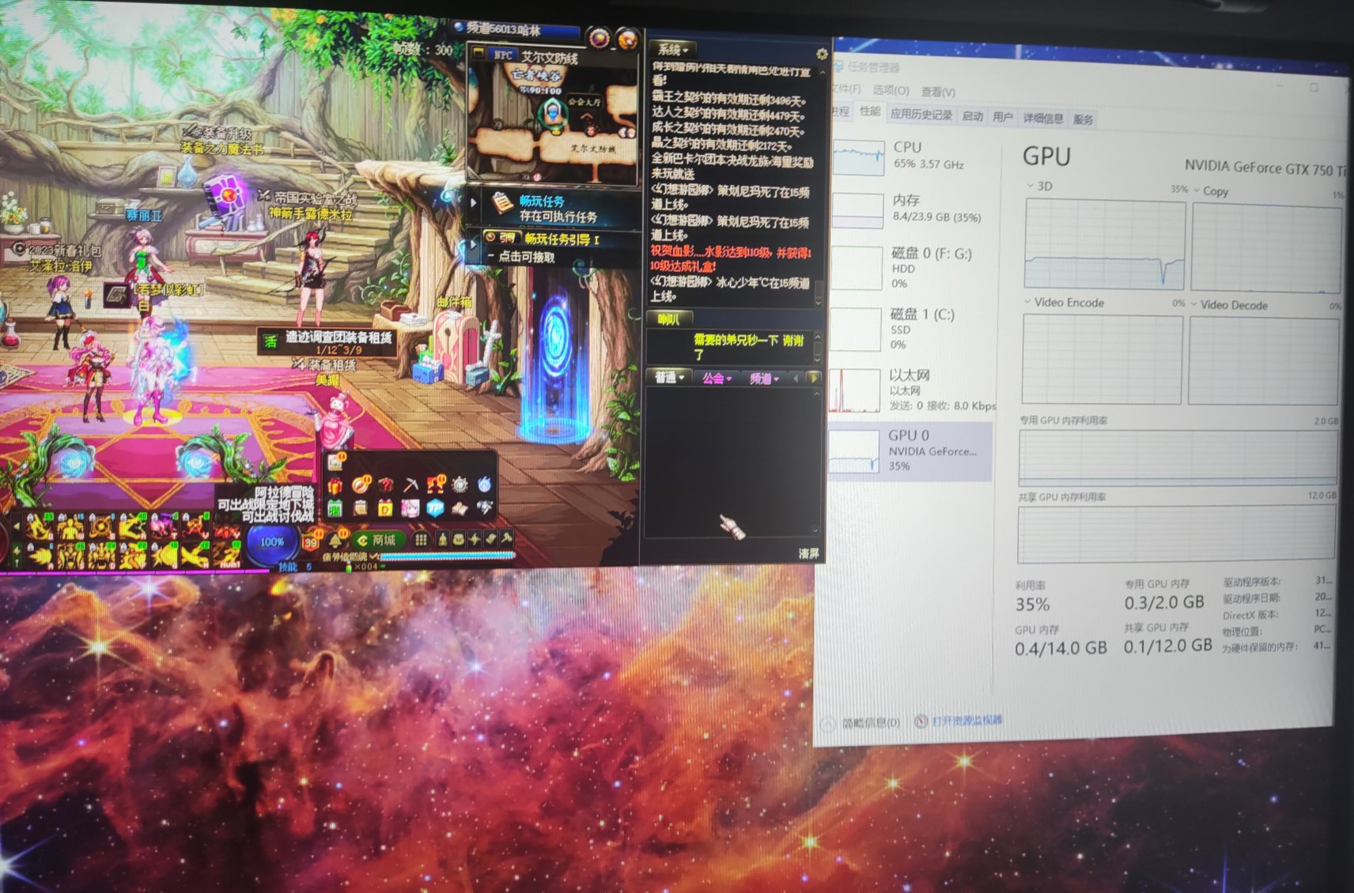Open the 公会 chat dropdown
The height and width of the screenshot is (893, 1354).
pyautogui.click(x=717, y=378)
